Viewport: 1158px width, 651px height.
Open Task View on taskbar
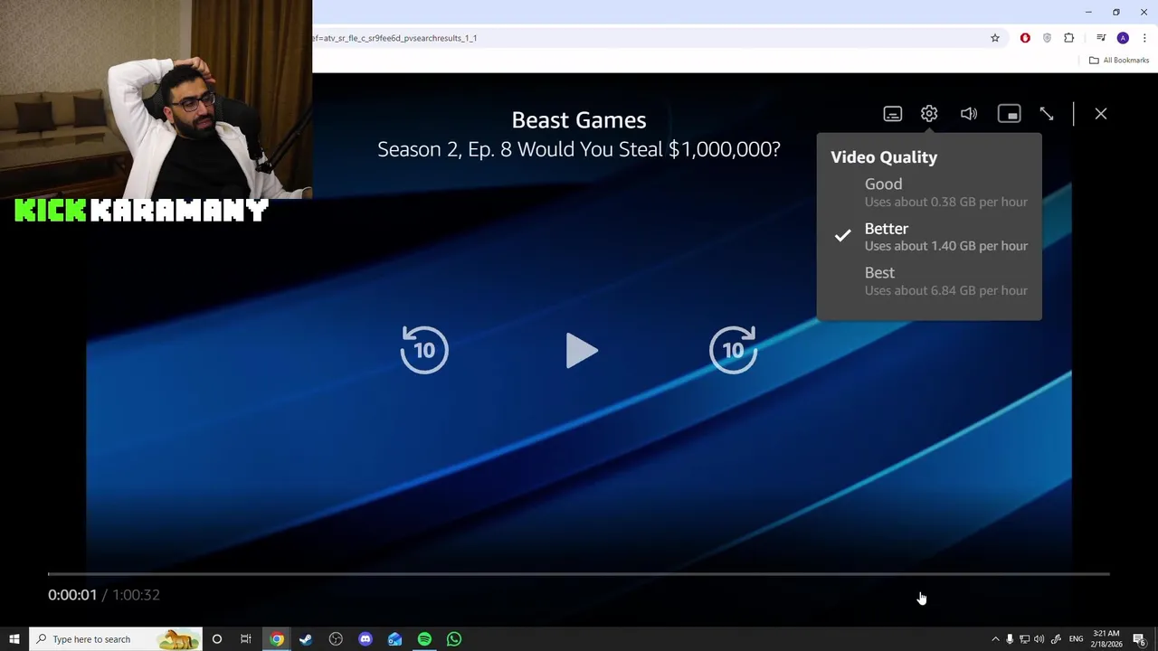point(246,639)
